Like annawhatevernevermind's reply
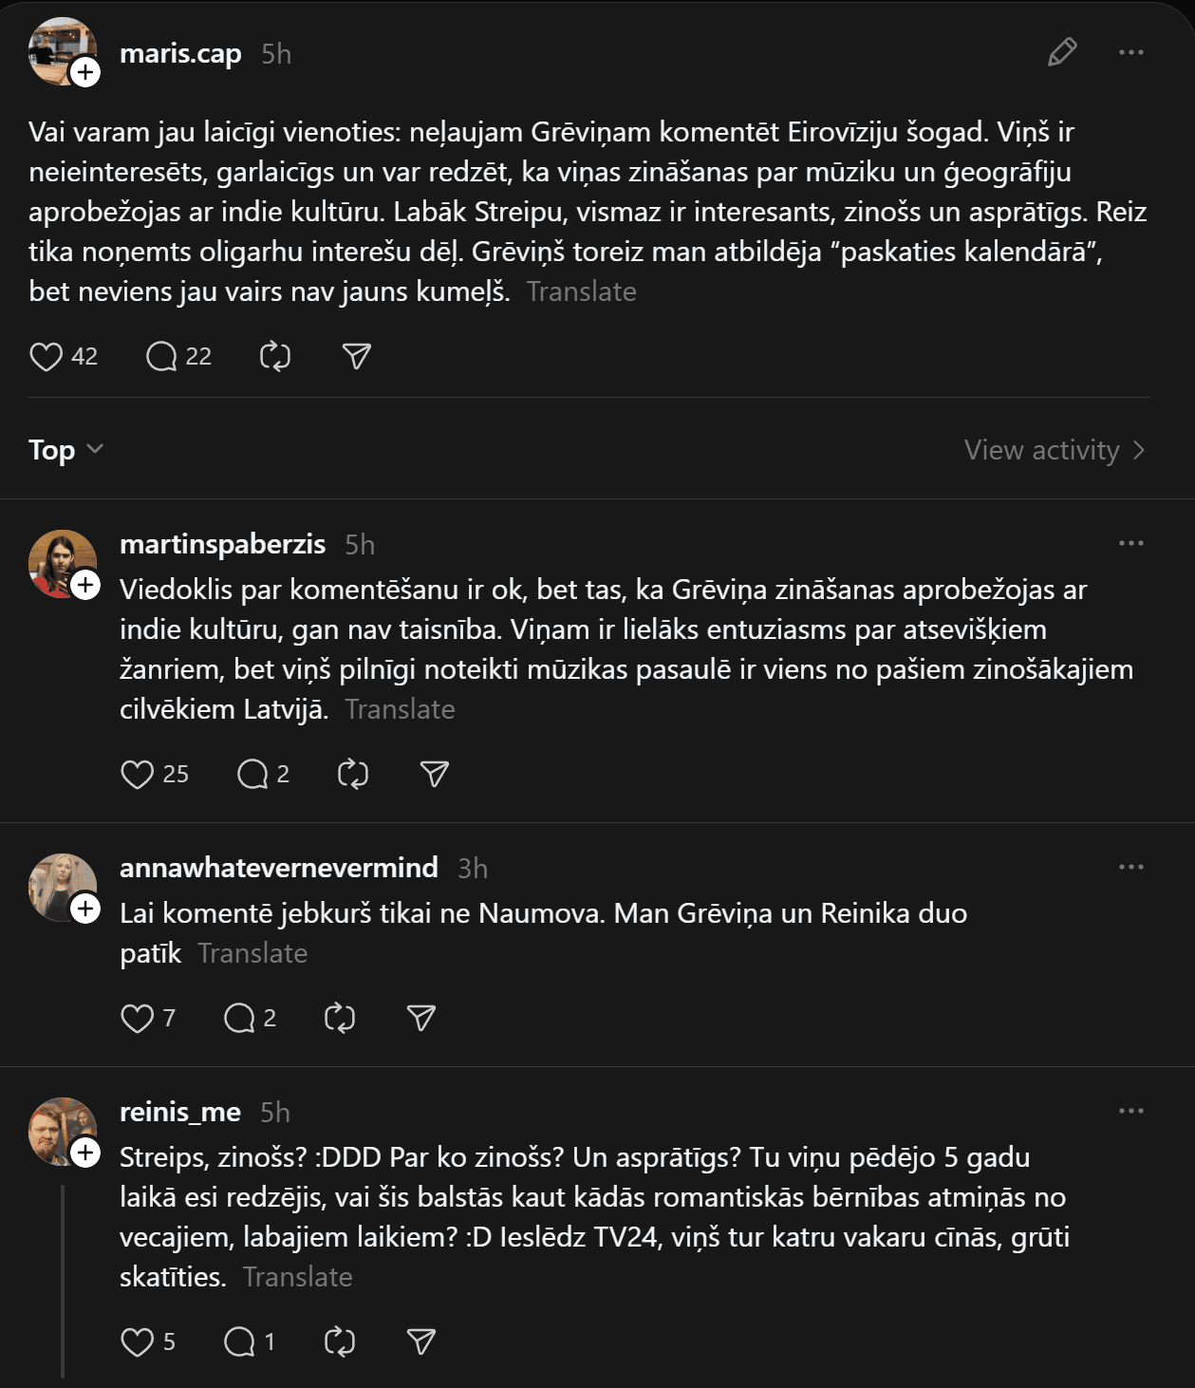The height and width of the screenshot is (1388, 1195). (x=138, y=1019)
